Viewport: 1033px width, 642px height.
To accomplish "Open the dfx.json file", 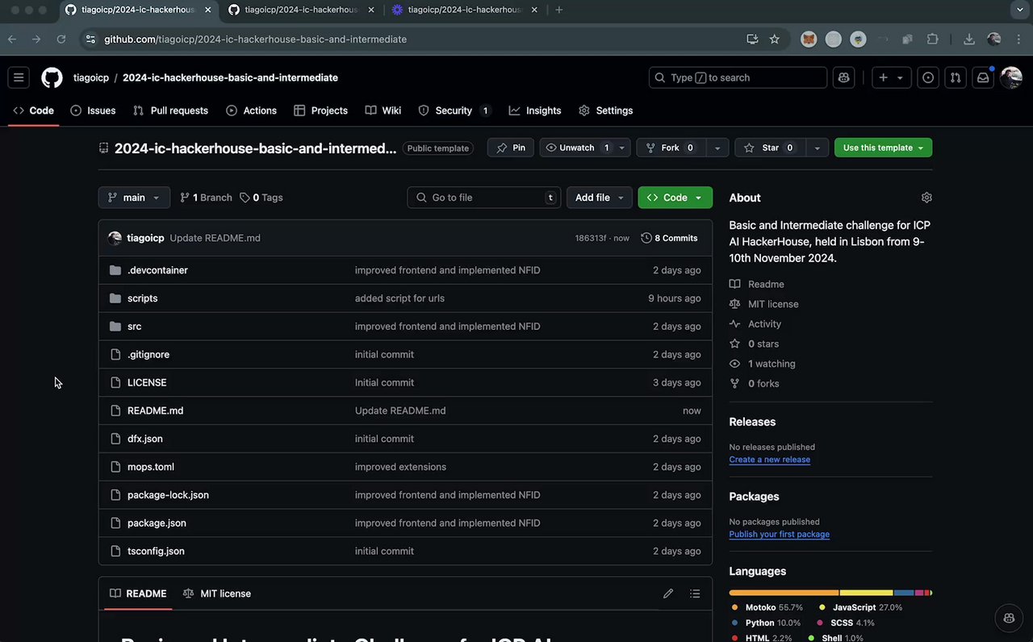I will pyautogui.click(x=145, y=439).
